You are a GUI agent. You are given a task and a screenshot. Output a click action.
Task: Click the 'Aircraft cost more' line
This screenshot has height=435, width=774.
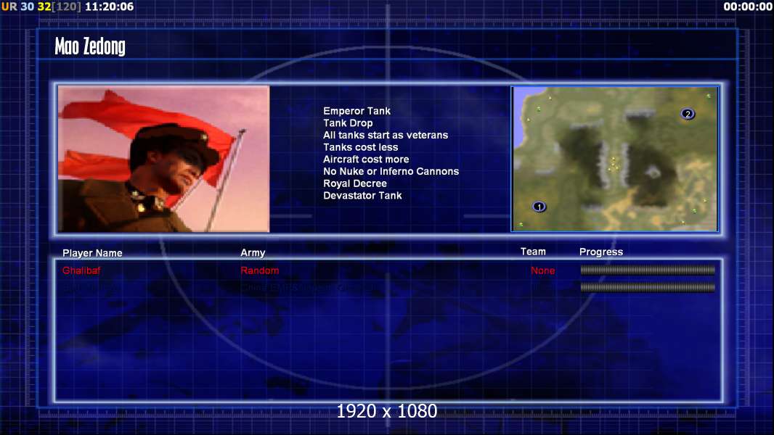tap(366, 159)
